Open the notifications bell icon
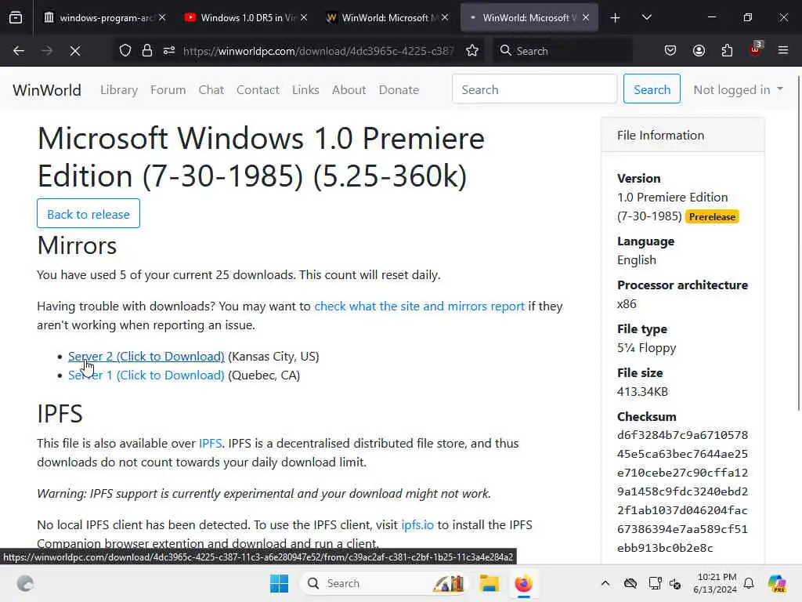The height and width of the screenshot is (602, 802). (x=749, y=583)
